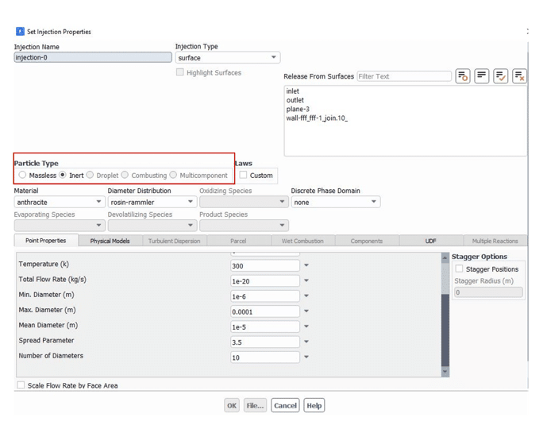The image size is (547, 429).
Task: Switch to the Physical Models tab
Action: [x=110, y=241]
